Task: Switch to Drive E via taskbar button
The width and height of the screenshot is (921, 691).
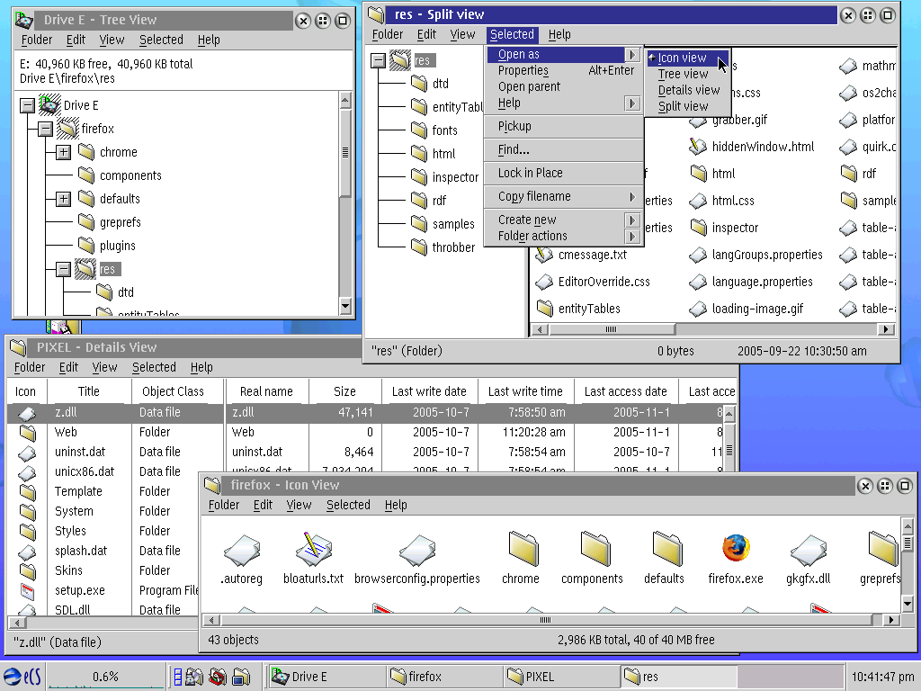Action: 326,677
